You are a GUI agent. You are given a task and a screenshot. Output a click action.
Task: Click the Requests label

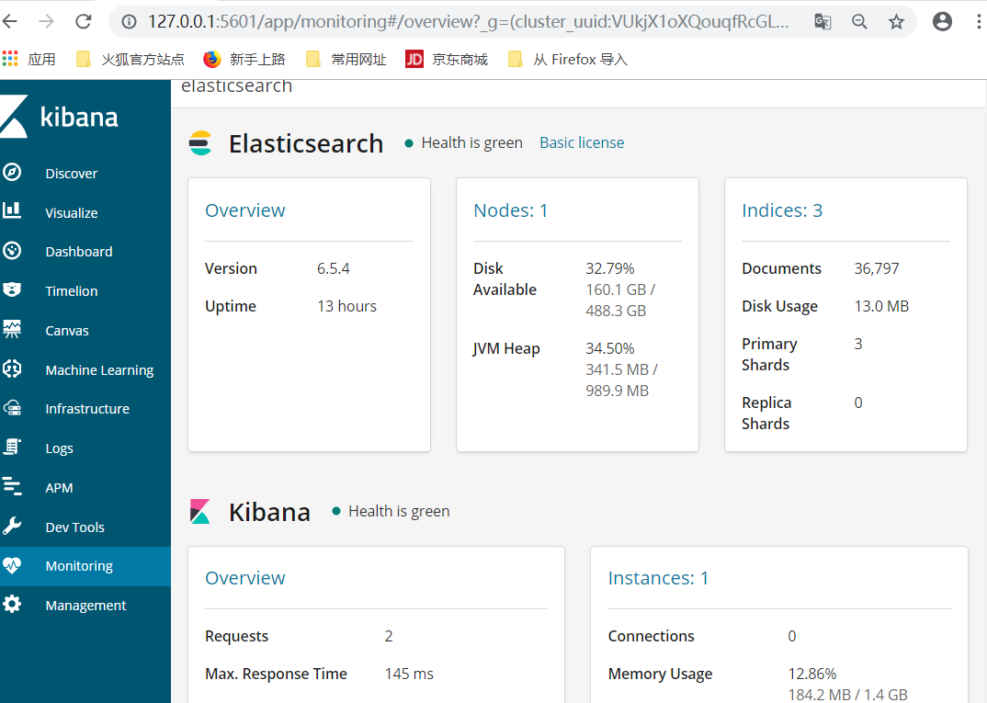[237, 636]
